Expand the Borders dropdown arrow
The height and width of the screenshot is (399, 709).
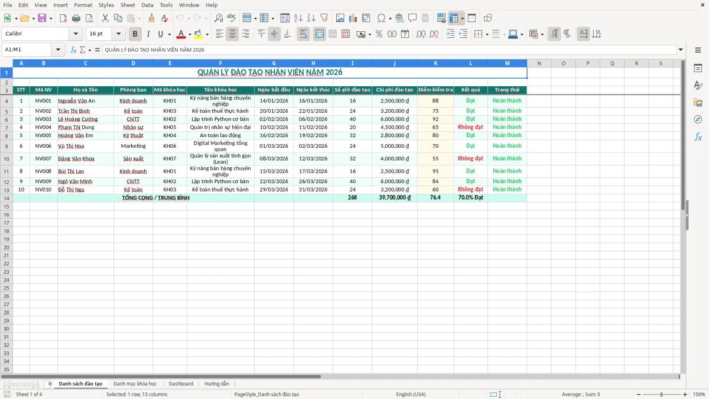(x=487, y=34)
